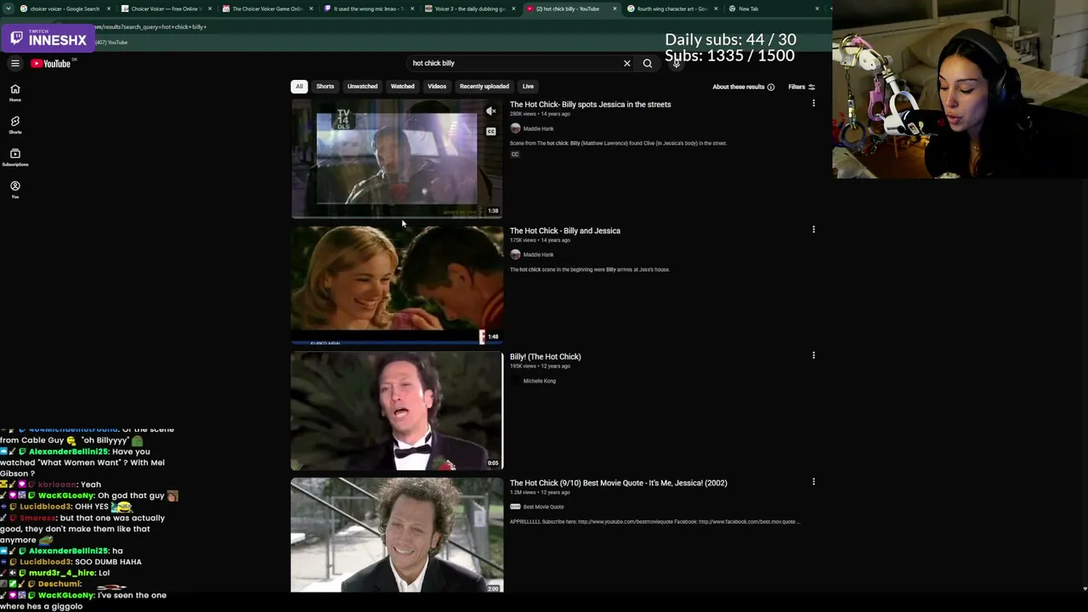Image resolution: width=1088 pixels, height=612 pixels.
Task: Switch to the New Tab browser tab
Action: pyautogui.click(x=773, y=8)
